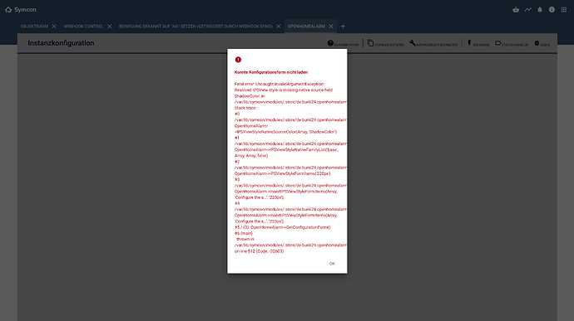The width and height of the screenshot is (574, 321).
Task: Click the Symcon home icon
Action: (x=8, y=10)
